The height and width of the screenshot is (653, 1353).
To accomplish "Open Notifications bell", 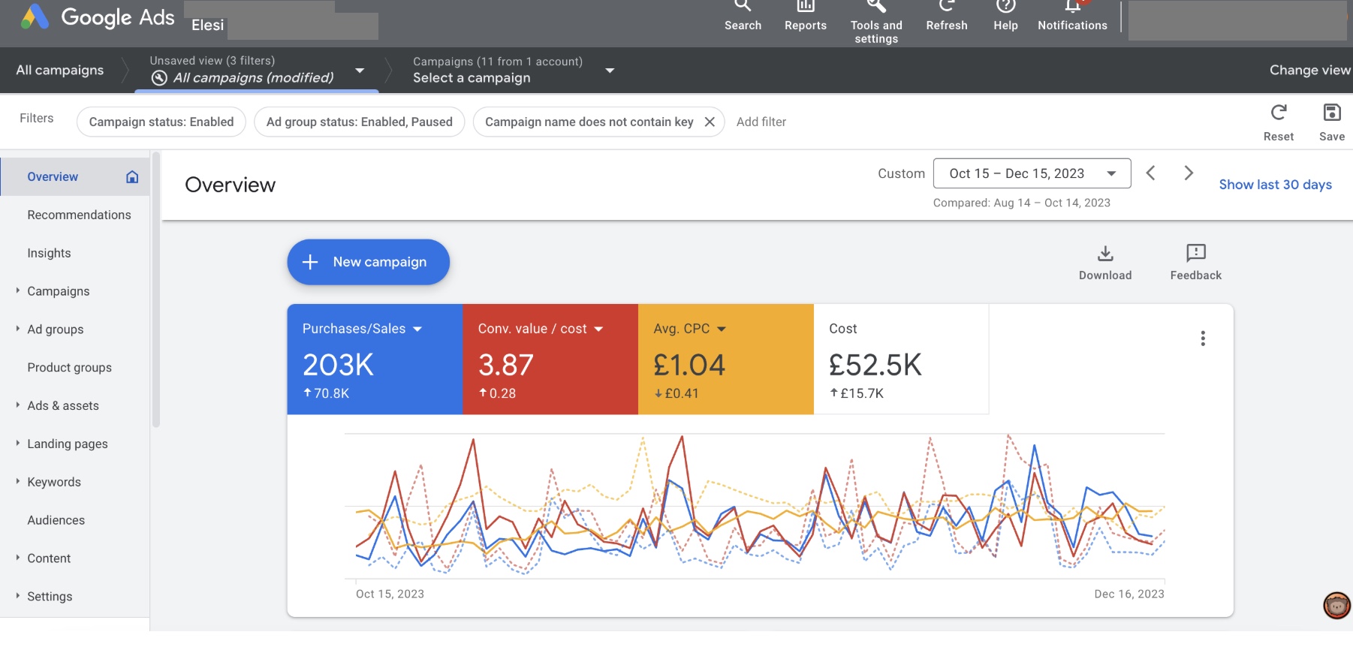I will [1072, 8].
